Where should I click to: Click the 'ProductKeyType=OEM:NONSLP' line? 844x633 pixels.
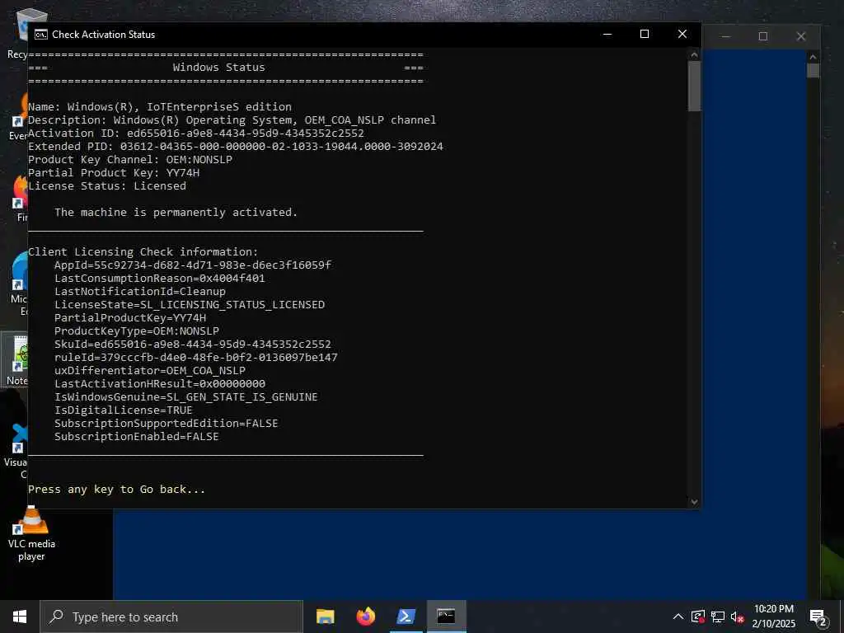[x=137, y=331]
